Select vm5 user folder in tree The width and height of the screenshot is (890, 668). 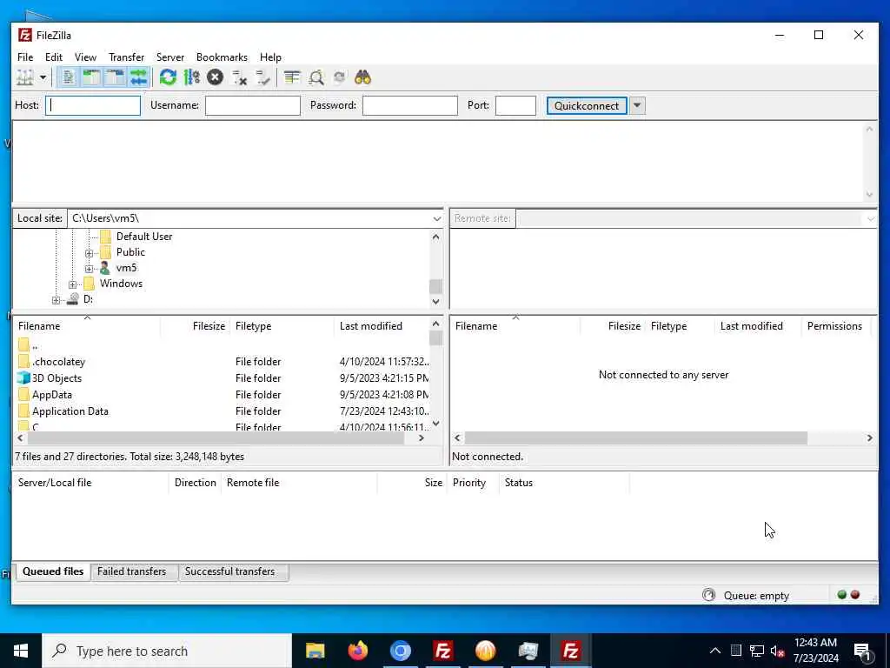(x=126, y=268)
